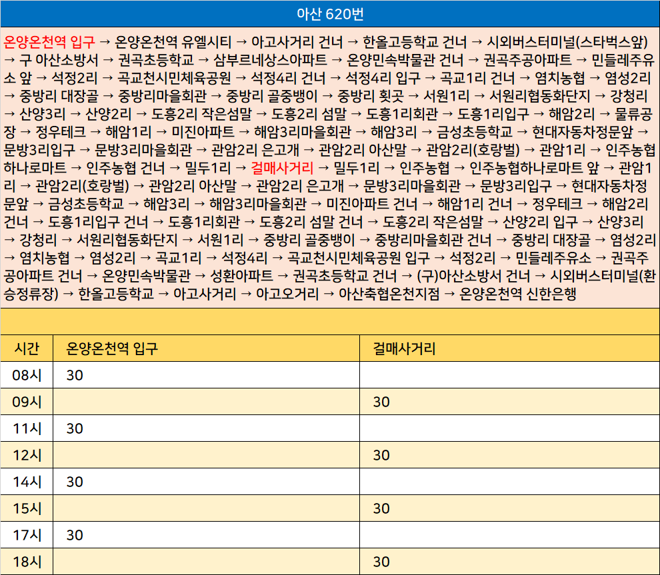This screenshot has height=575, width=660.
Task: Click '도흥2리 작은섬말 → 도흥2리 섬말' stop
Action: (249, 113)
